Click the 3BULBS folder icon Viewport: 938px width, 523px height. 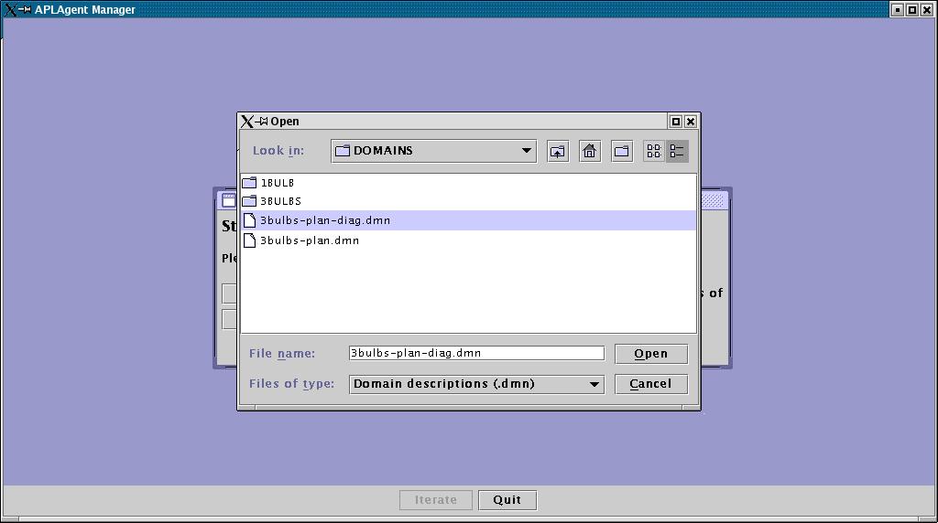249,201
